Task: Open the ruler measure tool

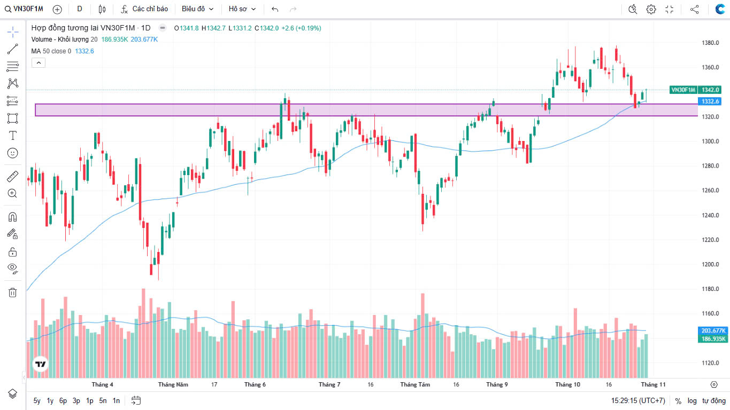Action: point(13,176)
